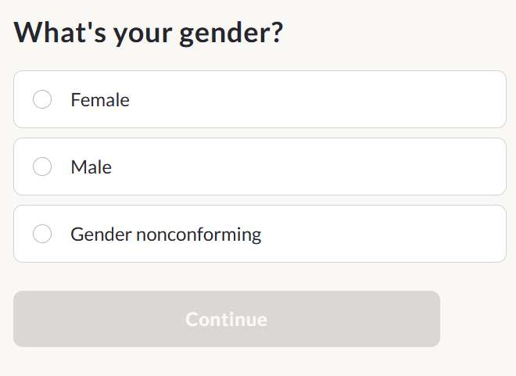Click the "Gender nonconforming" label text
This screenshot has width=516, height=376.
click(x=166, y=235)
